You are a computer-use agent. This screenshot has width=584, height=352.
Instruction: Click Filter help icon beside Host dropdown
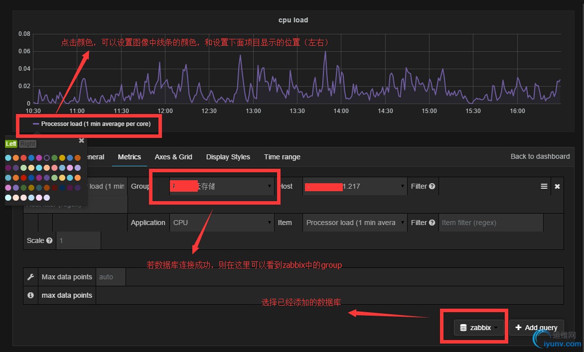[432, 186]
